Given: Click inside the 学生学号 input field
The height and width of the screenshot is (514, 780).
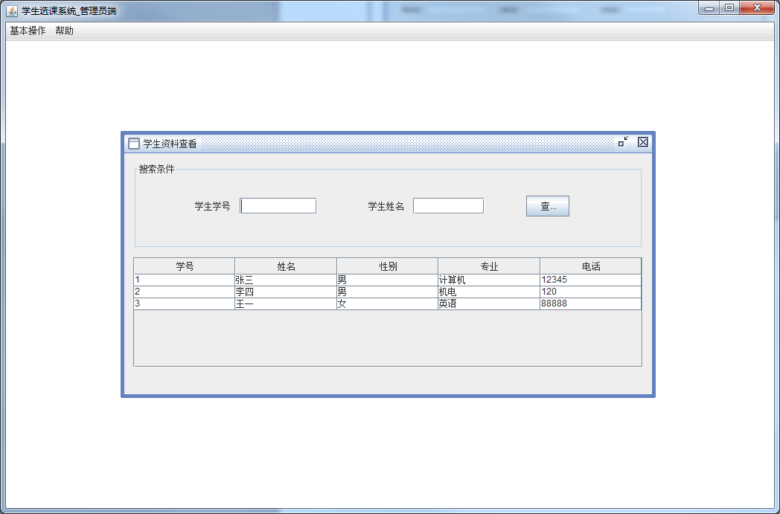Looking at the screenshot, I should point(278,205).
